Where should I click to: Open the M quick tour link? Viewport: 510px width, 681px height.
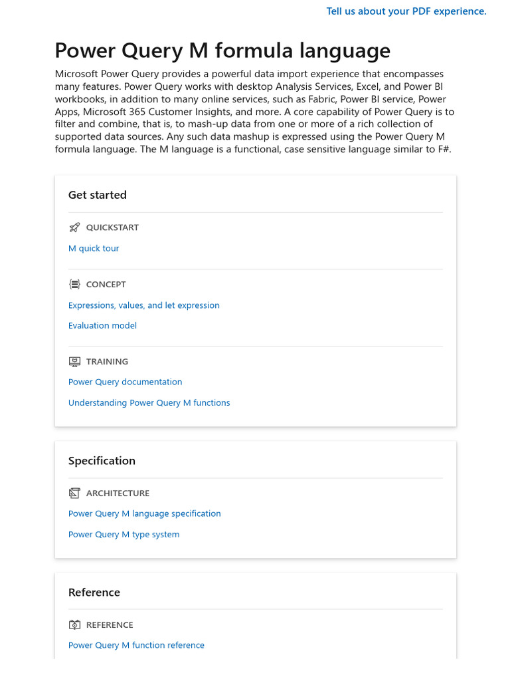coord(94,249)
